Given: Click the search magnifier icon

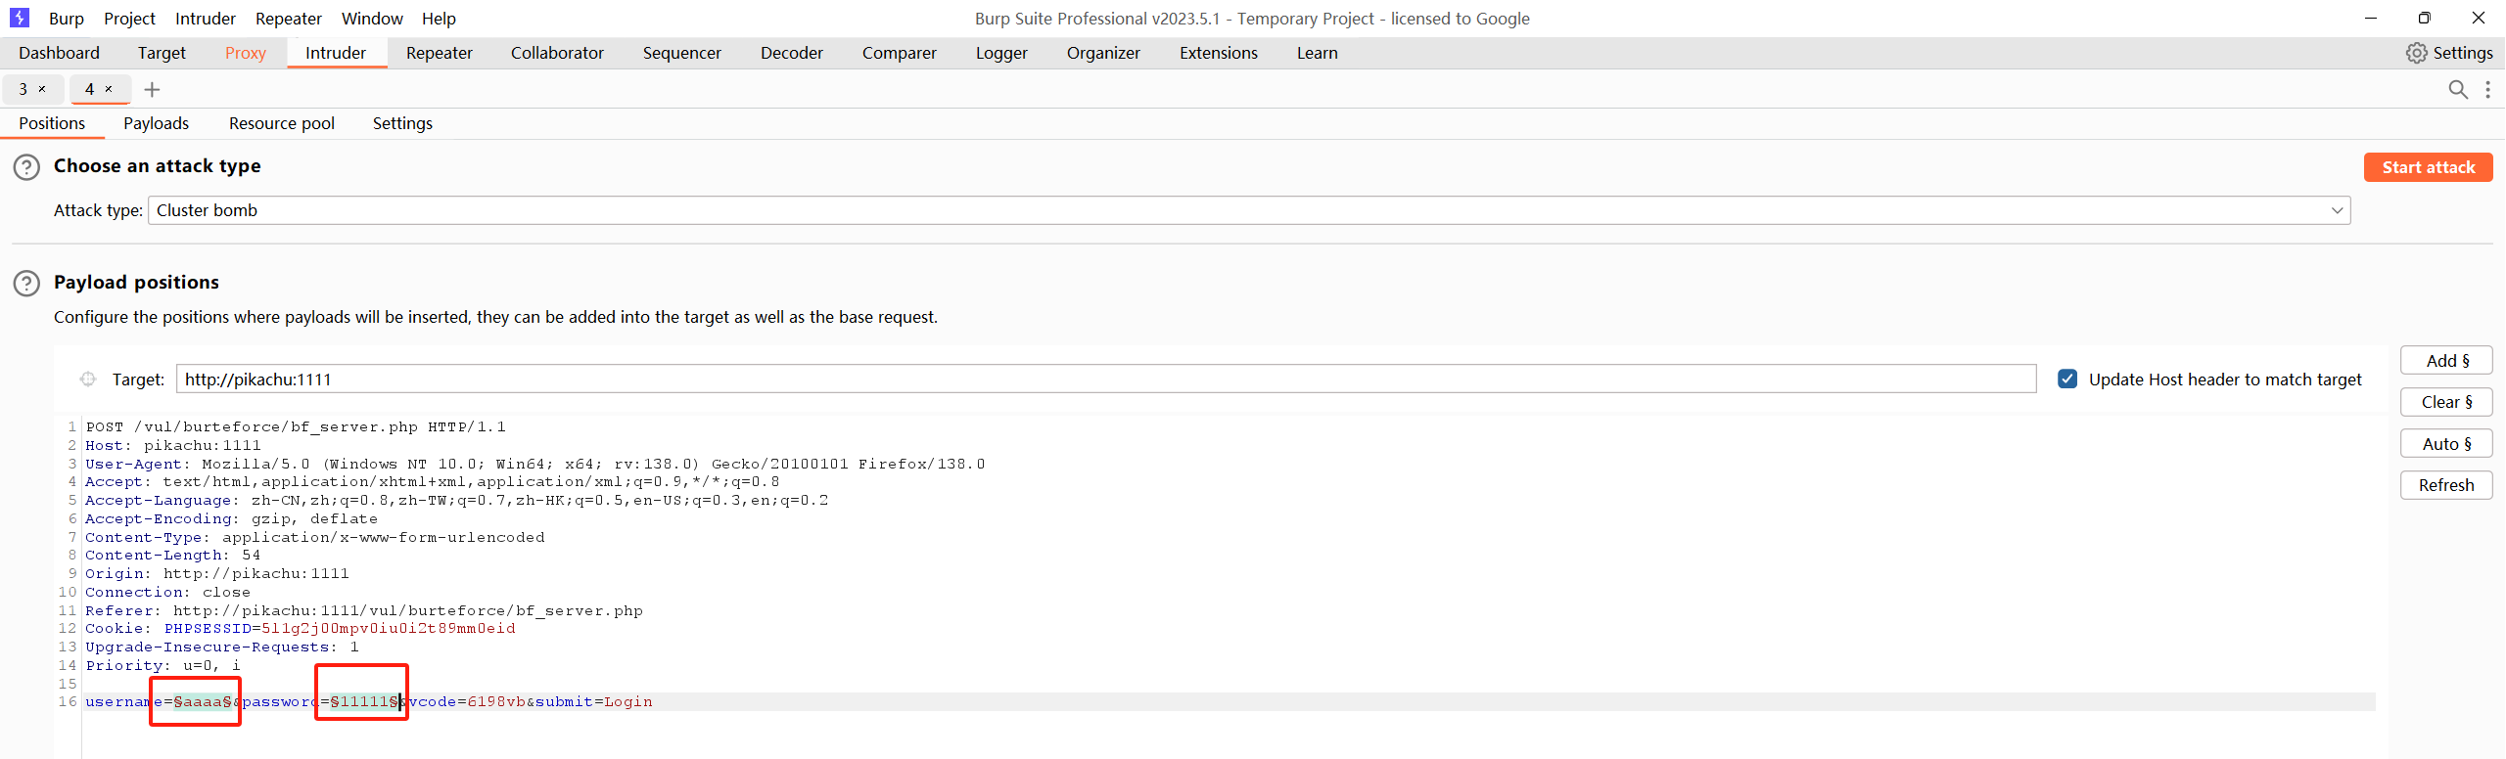Looking at the screenshot, I should (x=2457, y=90).
